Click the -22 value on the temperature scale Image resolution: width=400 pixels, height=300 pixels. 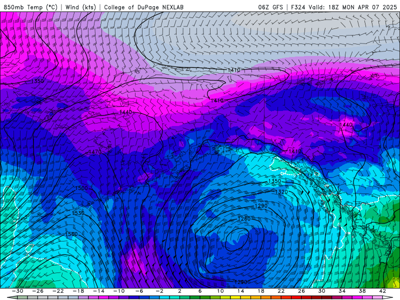click(58, 291)
